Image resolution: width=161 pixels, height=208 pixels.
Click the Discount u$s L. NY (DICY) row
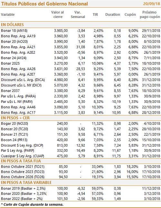tap(80, 85)
